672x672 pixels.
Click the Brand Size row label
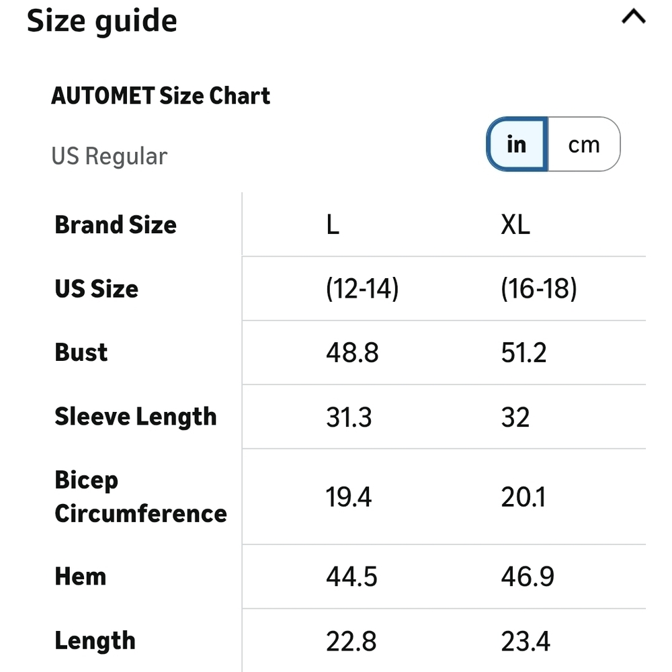(x=116, y=224)
